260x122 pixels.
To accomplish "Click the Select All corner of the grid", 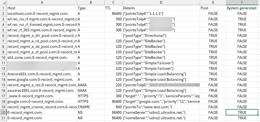I will 3,2.
